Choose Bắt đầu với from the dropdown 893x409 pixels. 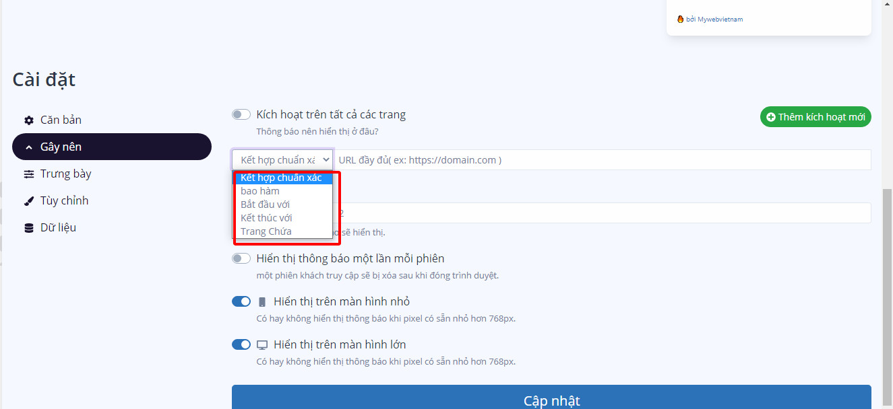266,204
